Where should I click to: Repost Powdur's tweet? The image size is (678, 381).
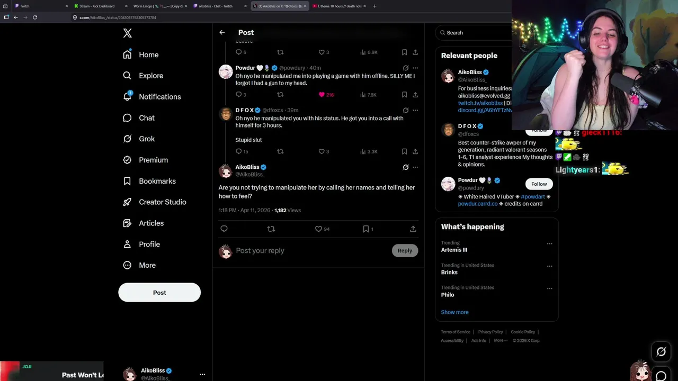280,95
